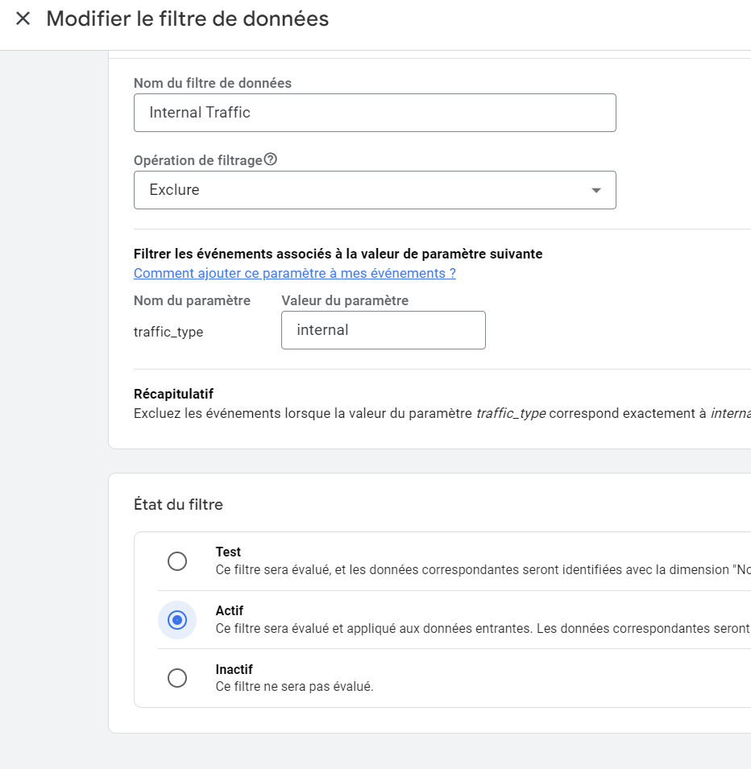The height and width of the screenshot is (769, 751).
Task: Click the Opération de filtrage label text
Action: pyautogui.click(x=197, y=160)
